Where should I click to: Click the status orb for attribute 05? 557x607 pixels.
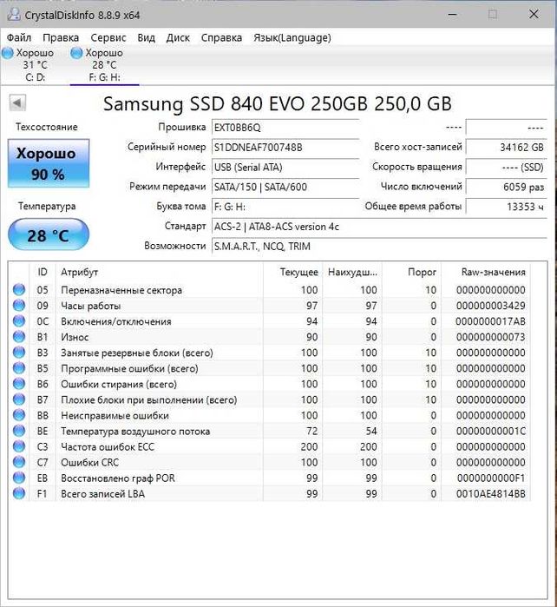(x=19, y=289)
